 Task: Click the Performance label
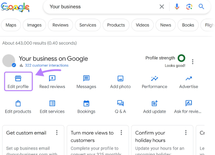pyautogui.click(x=155, y=86)
